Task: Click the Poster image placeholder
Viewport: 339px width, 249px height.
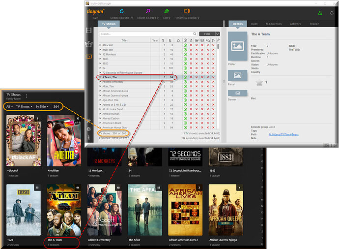Action: point(237,46)
